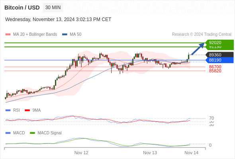Click the red 86700 support level label

tap(215, 67)
